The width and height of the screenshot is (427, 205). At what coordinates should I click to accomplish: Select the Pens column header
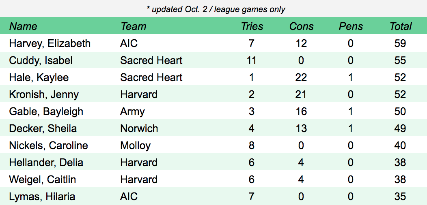(351, 26)
